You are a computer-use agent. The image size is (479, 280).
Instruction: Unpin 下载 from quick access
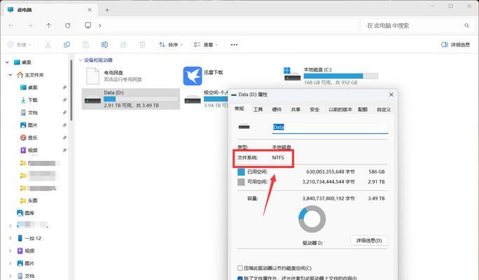pyautogui.click(x=64, y=100)
